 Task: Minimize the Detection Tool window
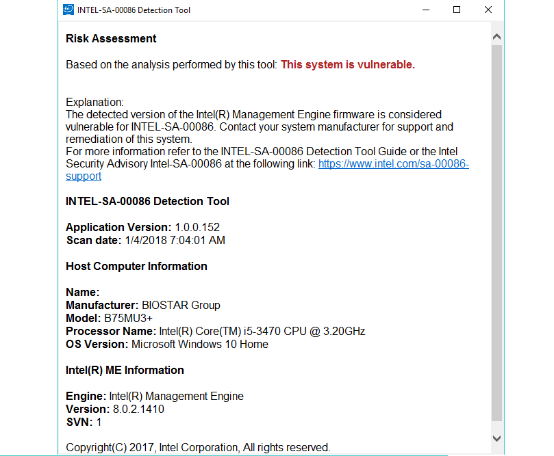click(426, 10)
